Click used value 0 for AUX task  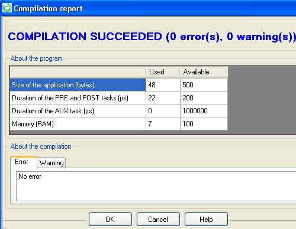pyautogui.click(x=163, y=111)
